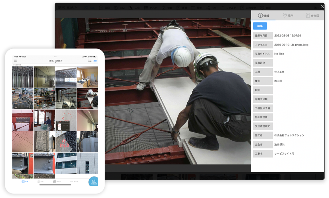Select the file name 2016-09-19_(3)_photo.jpeg
Screen dimensions: 329x198
[x=291, y=45]
